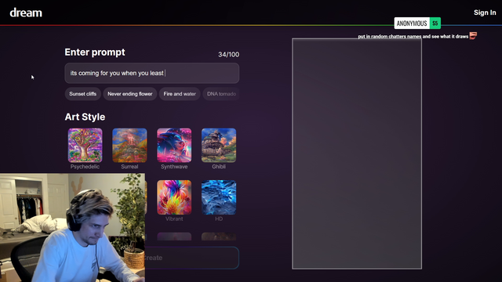
Task: Click into the Enter prompt text field
Action: point(151,73)
